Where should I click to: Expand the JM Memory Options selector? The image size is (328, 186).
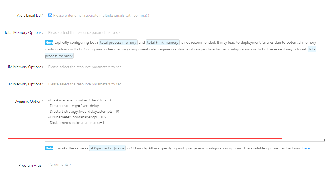pos(185,67)
